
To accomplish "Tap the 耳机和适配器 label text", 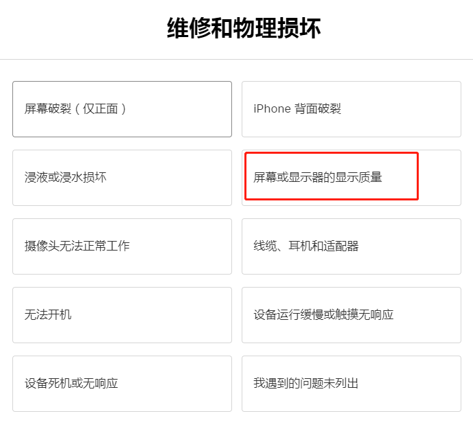I will click(x=323, y=246).
